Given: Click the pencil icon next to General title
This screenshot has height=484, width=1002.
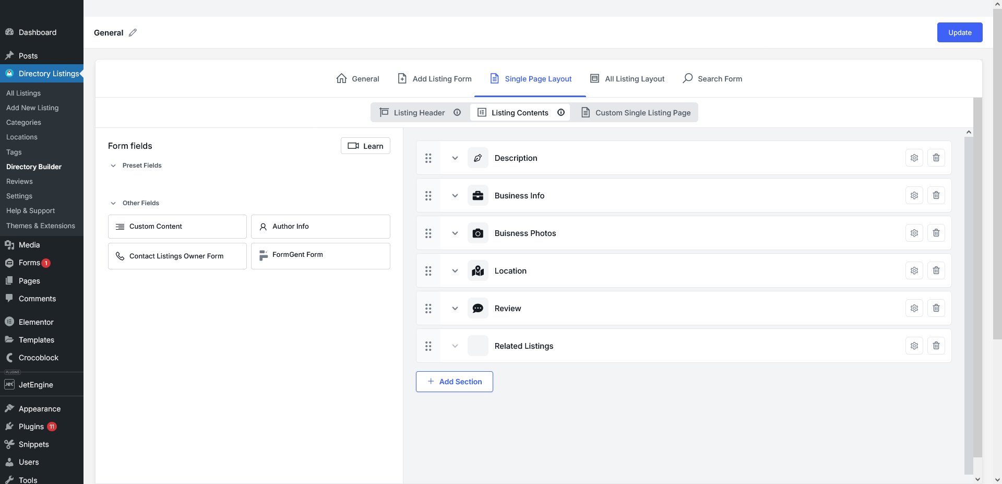Looking at the screenshot, I should pos(133,32).
